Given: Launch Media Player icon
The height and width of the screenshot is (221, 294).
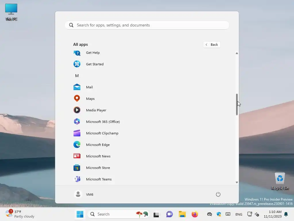Looking at the screenshot, I should pos(77,110).
